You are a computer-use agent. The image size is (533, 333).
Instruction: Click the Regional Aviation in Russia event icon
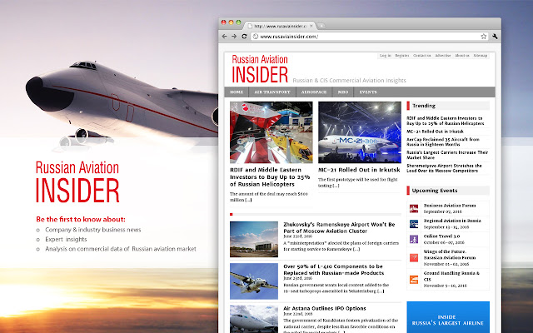(414, 224)
